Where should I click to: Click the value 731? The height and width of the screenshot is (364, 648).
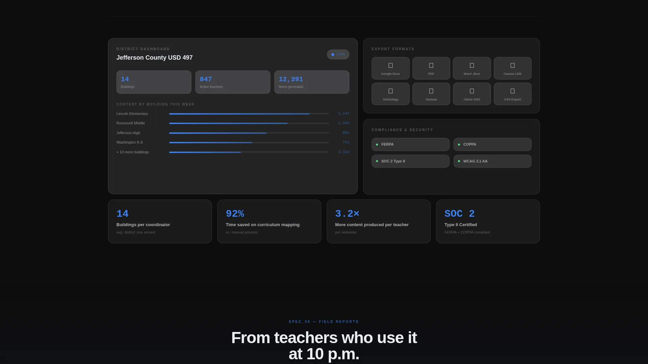click(346, 142)
